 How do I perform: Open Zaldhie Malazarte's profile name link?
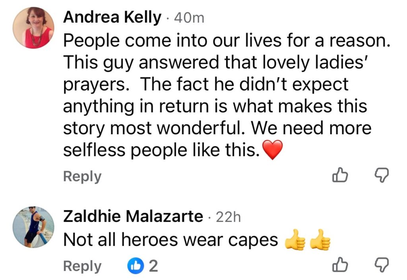133,216
